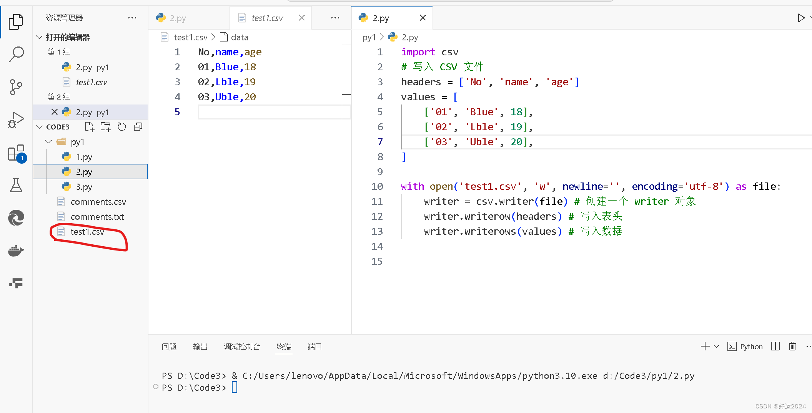Open 1.py from the file tree
Screen dimensions: 812x413
point(84,156)
